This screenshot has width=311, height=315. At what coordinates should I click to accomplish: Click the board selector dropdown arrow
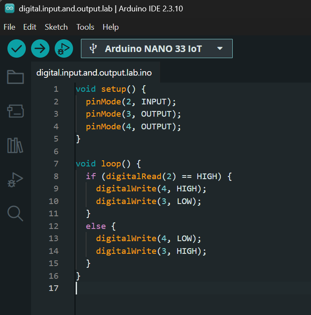click(220, 48)
